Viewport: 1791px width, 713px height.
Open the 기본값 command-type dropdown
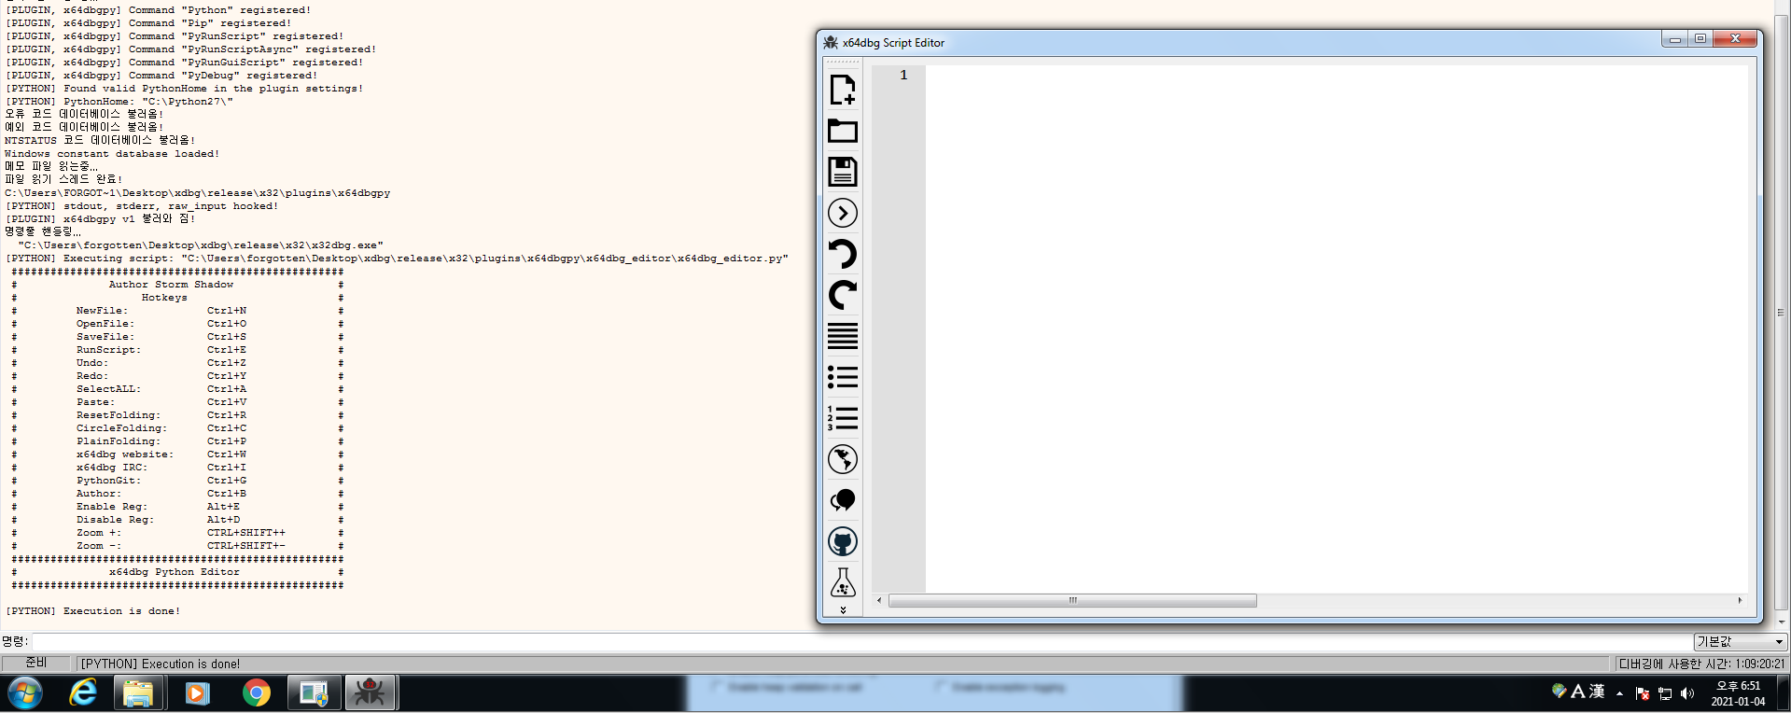[1740, 642]
